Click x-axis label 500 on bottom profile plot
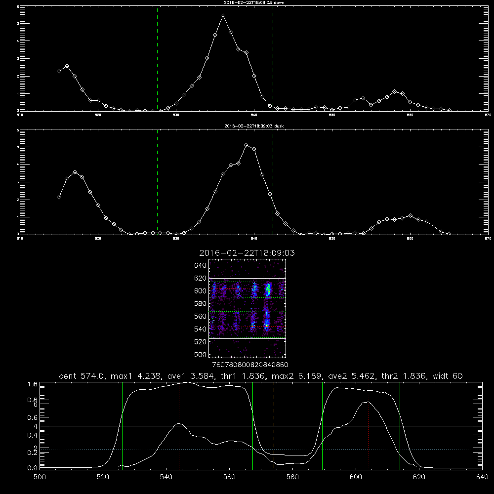The image size is (494, 494). tap(40, 477)
